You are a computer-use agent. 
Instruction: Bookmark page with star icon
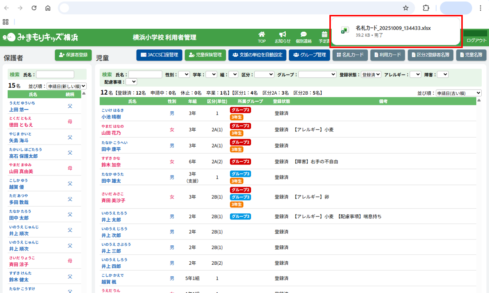coord(406,8)
